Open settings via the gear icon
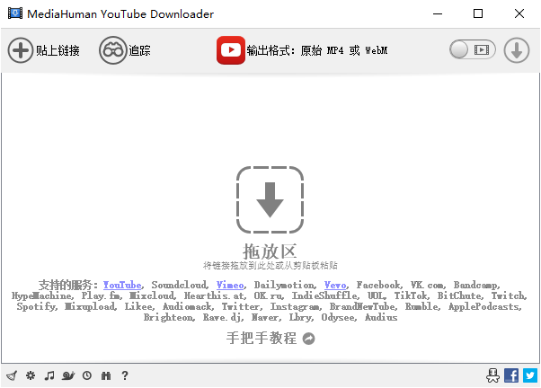This screenshot has height=388, width=541. click(x=31, y=375)
